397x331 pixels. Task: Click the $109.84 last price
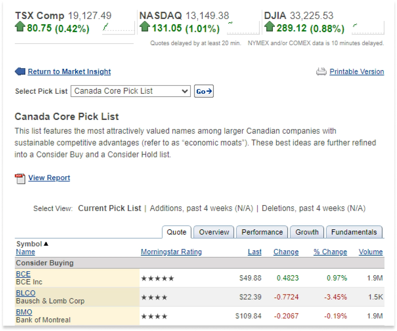tap(248, 316)
